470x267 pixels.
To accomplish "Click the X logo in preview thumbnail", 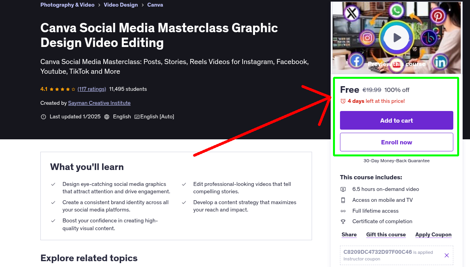I will (x=351, y=14).
